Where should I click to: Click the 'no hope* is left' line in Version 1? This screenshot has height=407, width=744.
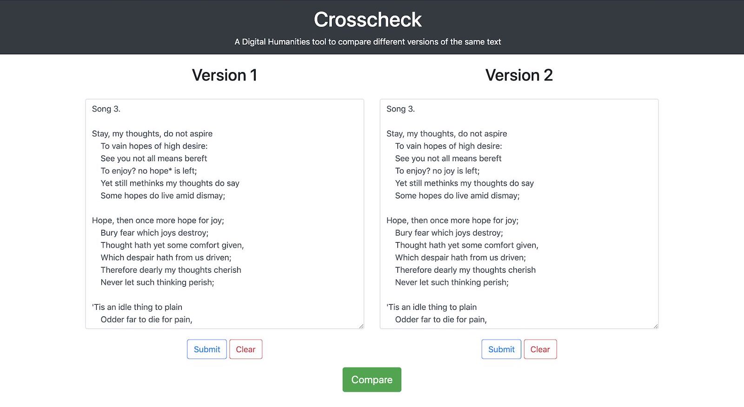tap(149, 171)
